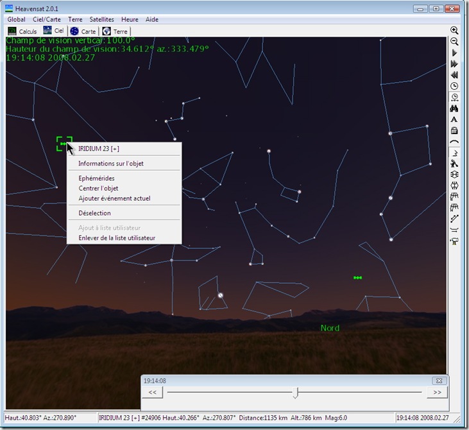Open the Global menu
469x430 pixels.
(x=17, y=19)
